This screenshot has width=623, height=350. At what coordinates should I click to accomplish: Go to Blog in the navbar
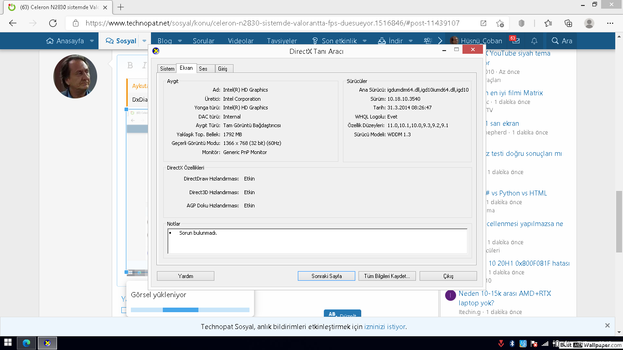pos(165,41)
